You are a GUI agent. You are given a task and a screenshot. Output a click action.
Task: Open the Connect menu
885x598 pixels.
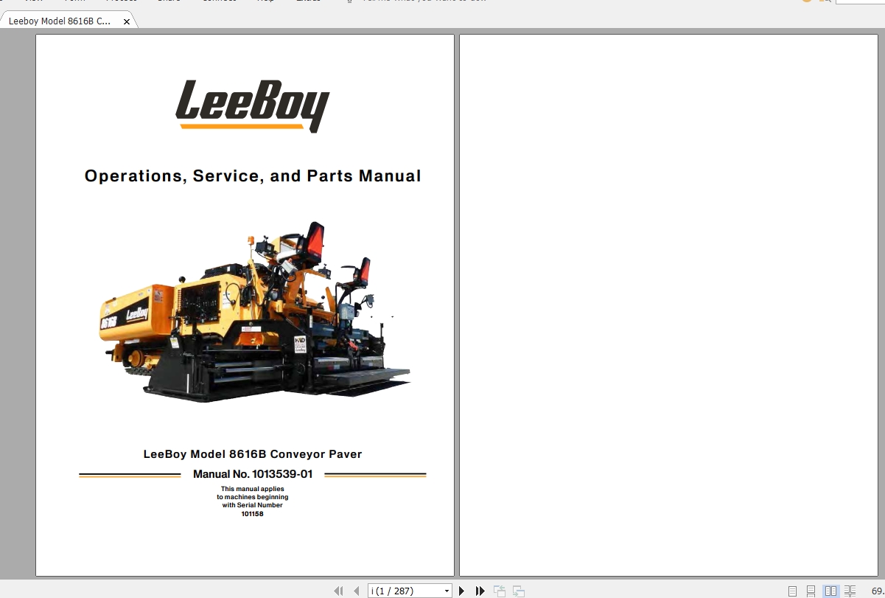pos(219,1)
